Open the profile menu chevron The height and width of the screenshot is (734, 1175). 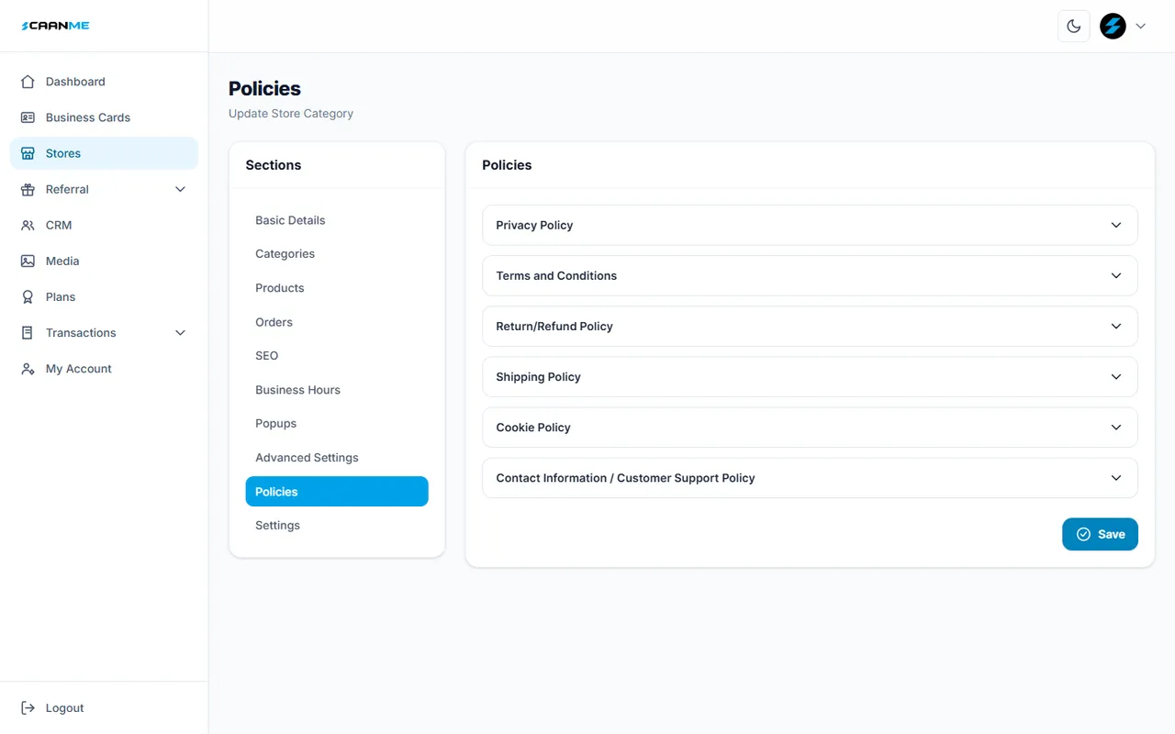(x=1141, y=26)
